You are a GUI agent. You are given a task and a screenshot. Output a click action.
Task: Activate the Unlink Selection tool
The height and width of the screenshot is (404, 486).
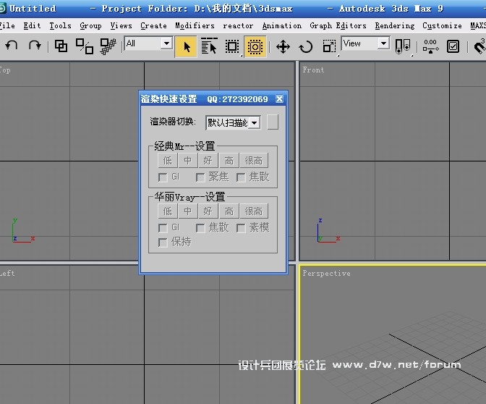tap(85, 46)
